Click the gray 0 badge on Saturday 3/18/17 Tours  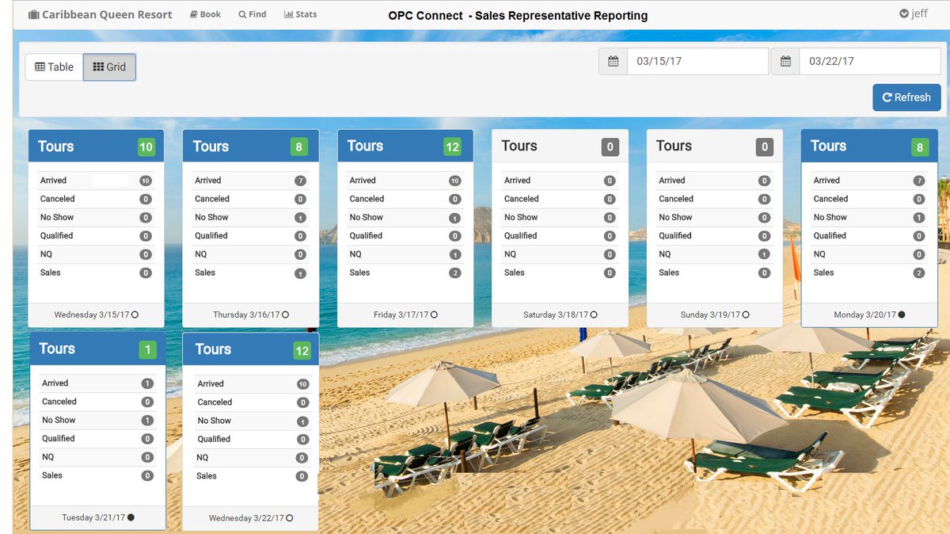coord(609,147)
